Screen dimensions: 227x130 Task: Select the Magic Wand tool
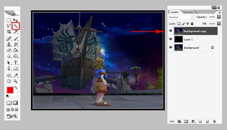(x=16, y=26)
